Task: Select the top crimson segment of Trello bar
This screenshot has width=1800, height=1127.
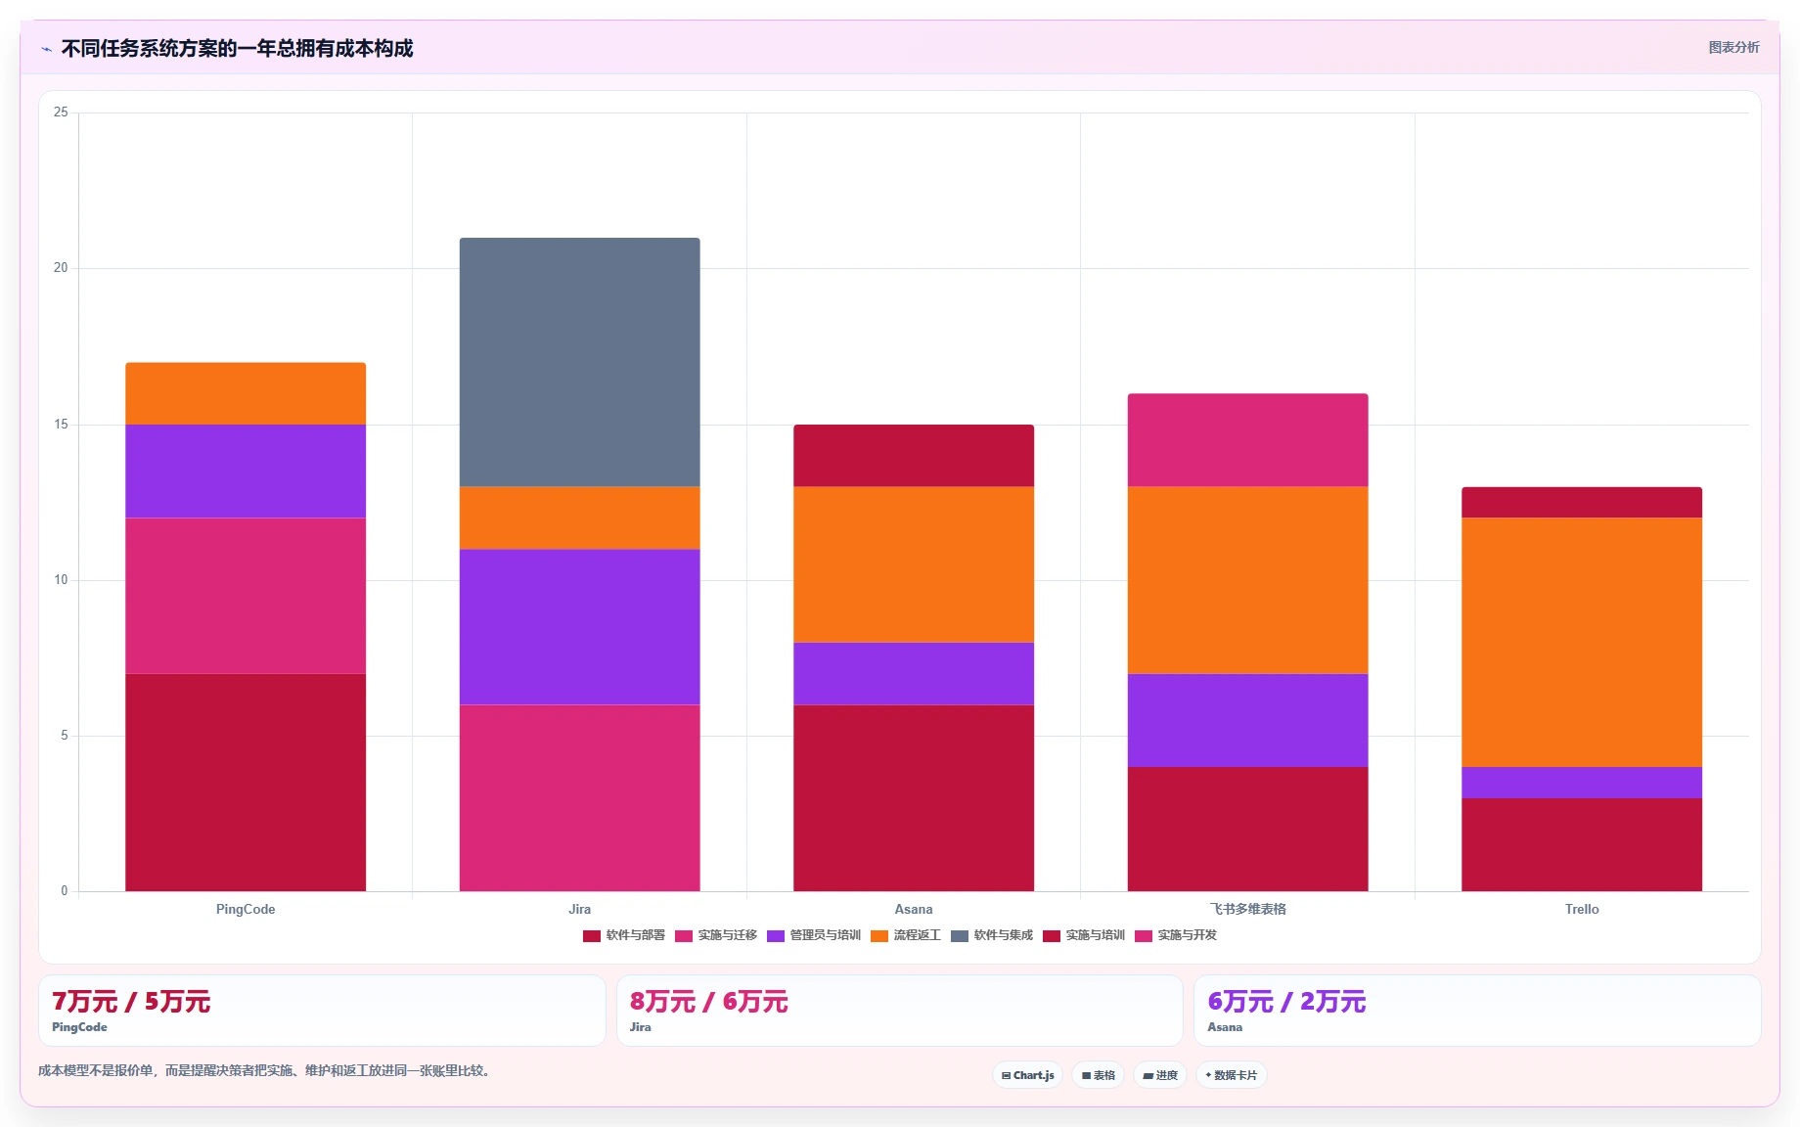Action: tap(1582, 503)
